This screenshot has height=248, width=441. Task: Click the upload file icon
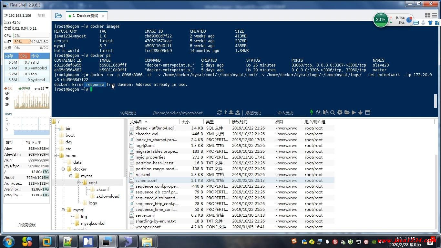[238, 112]
